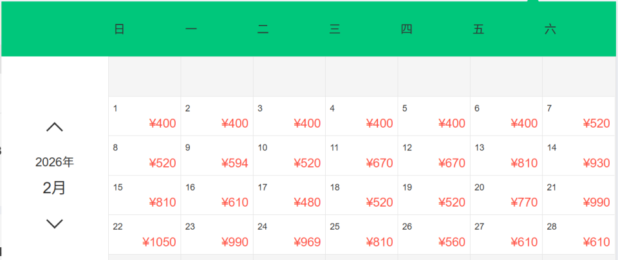Choose February 11 at ¥670
The width and height of the screenshot is (618, 260).
click(361, 156)
